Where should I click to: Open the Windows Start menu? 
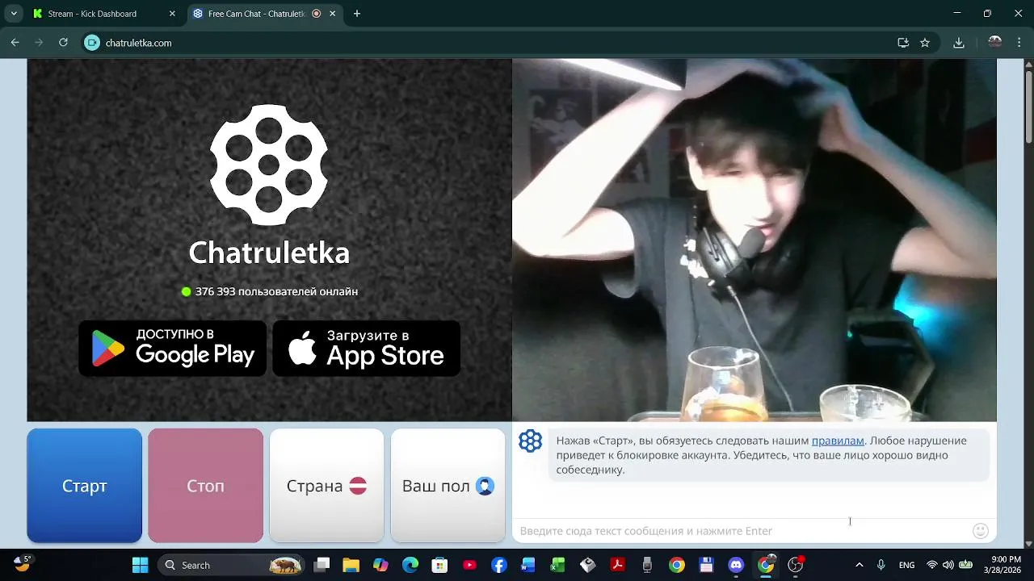click(x=140, y=565)
